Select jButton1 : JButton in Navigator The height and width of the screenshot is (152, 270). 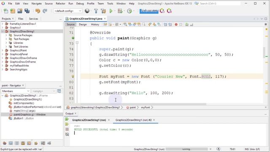click(x=24, y=118)
